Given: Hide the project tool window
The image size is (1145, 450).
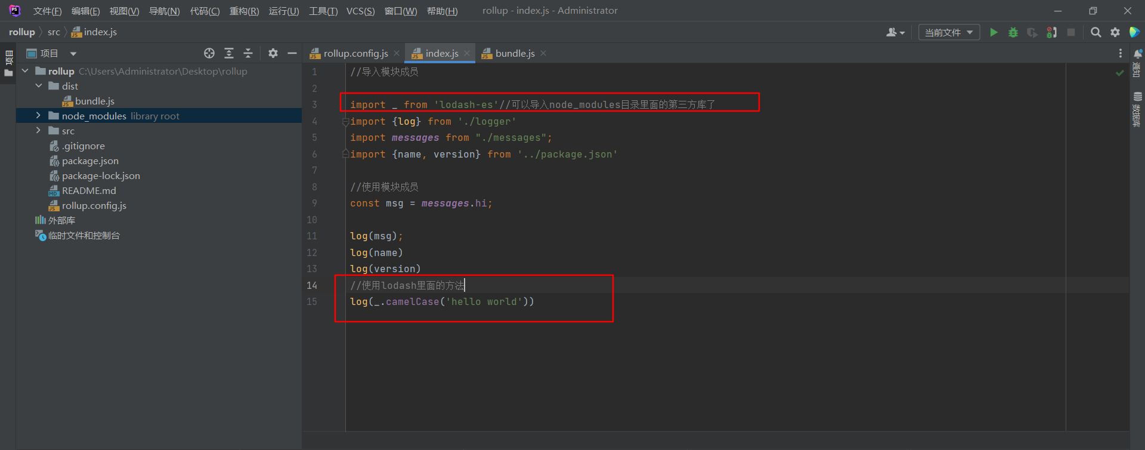Looking at the screenshot, I should tap(292, 53).
